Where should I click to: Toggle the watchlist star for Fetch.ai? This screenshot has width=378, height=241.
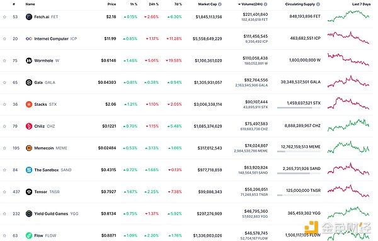(x=4, y=17)
